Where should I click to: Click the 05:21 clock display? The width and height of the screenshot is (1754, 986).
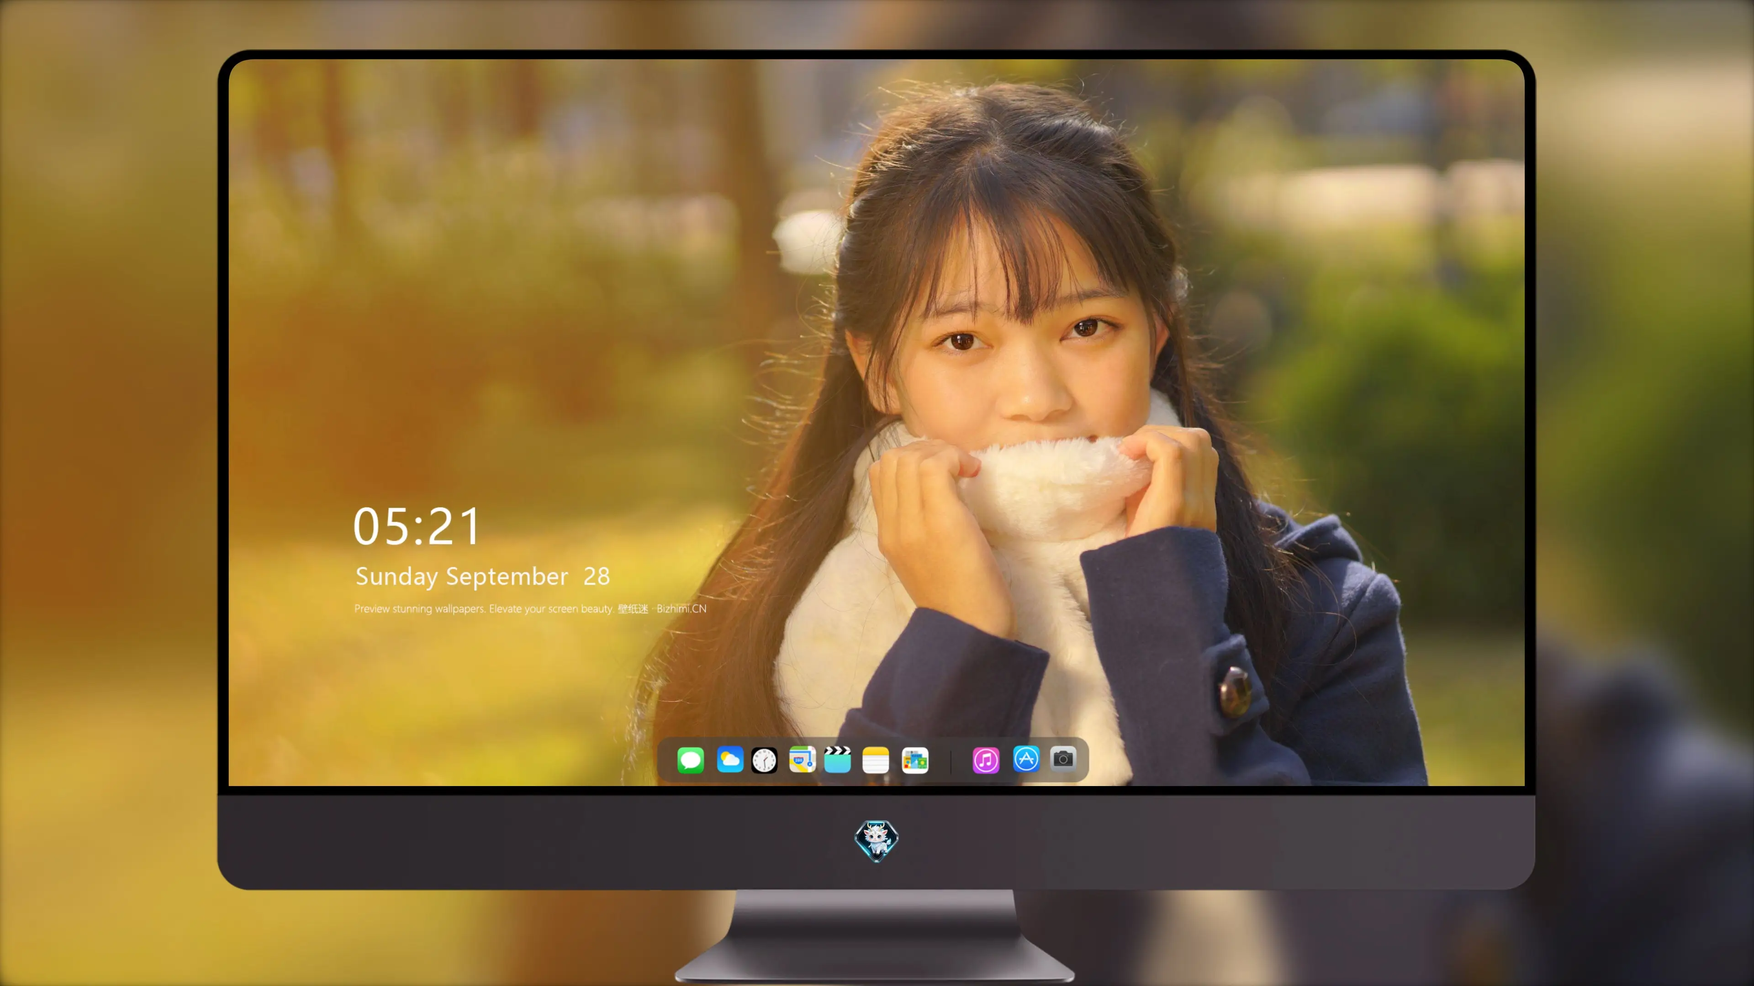click(x=417, y=527)
